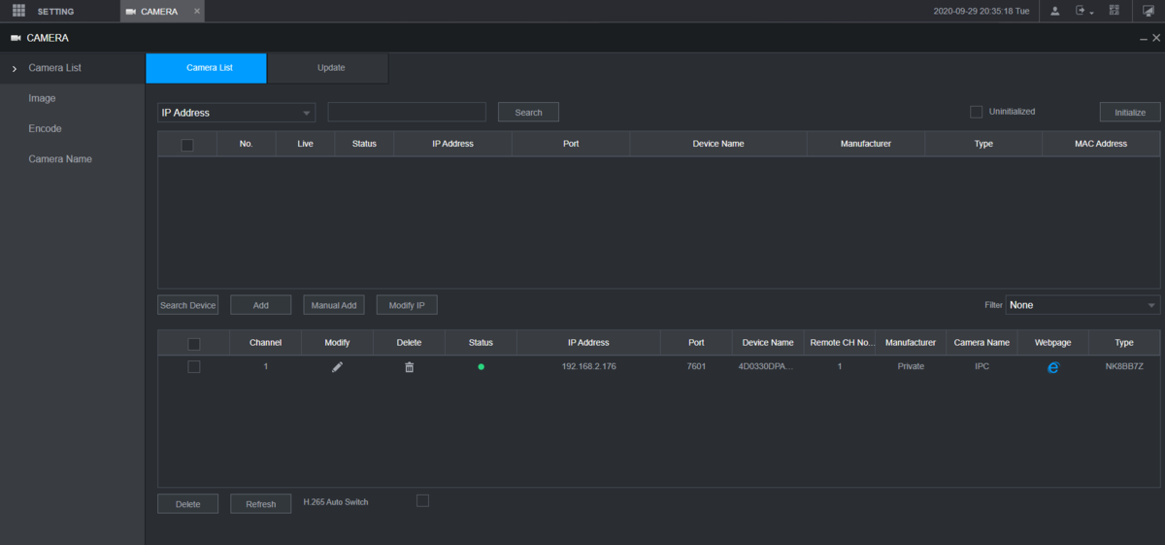Open the main menu grid icon

click(x=18, y=11)
